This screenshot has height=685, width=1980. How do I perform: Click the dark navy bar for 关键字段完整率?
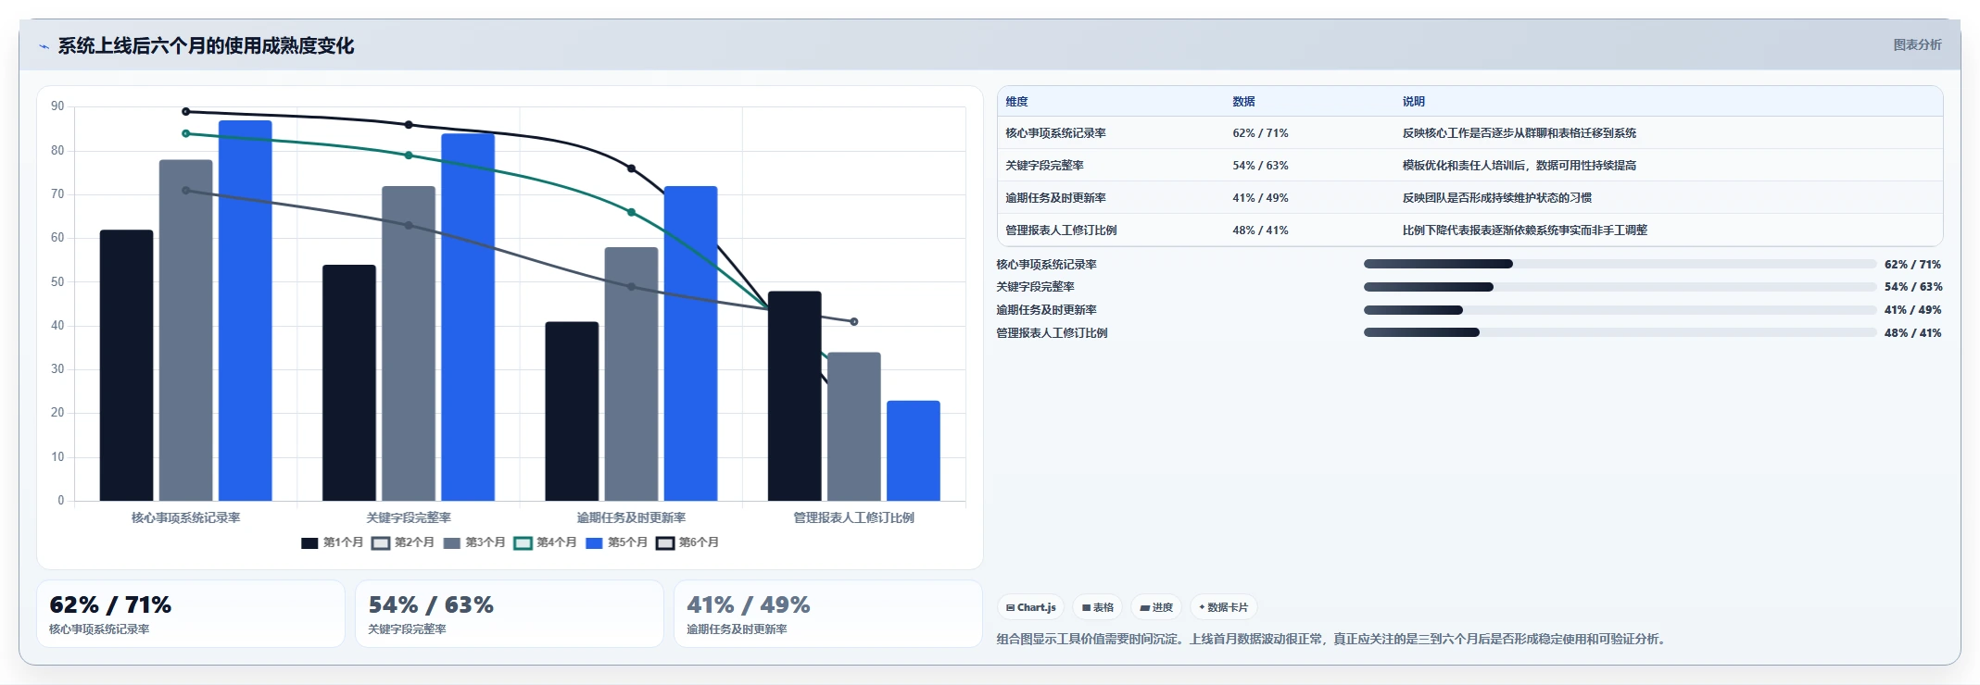pyautogui.click(x=349, y=383)
